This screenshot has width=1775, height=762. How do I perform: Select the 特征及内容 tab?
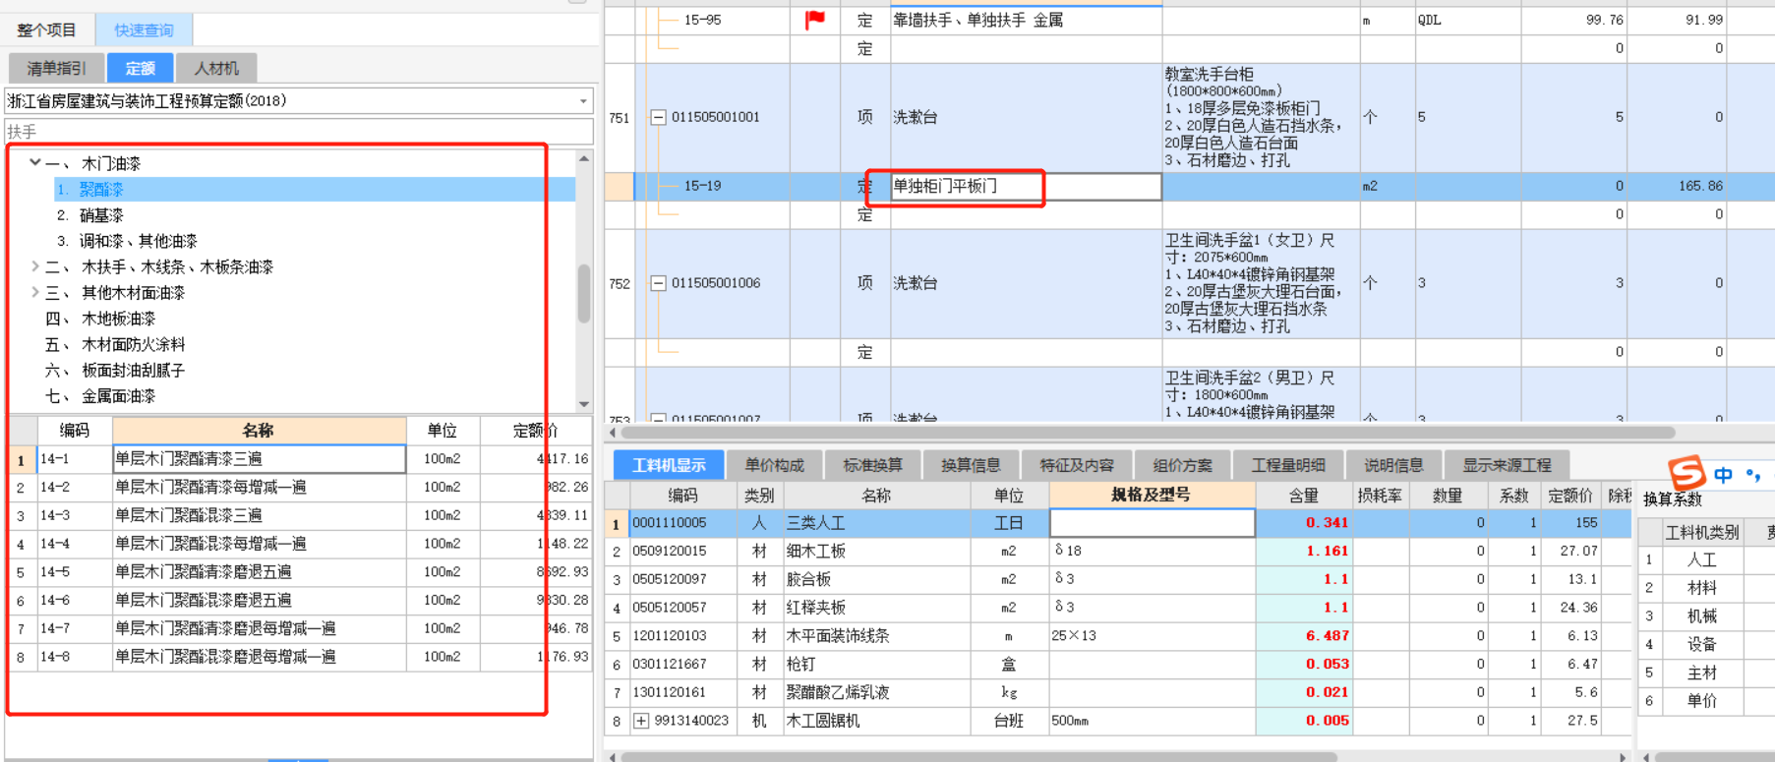pos(1077,465)
